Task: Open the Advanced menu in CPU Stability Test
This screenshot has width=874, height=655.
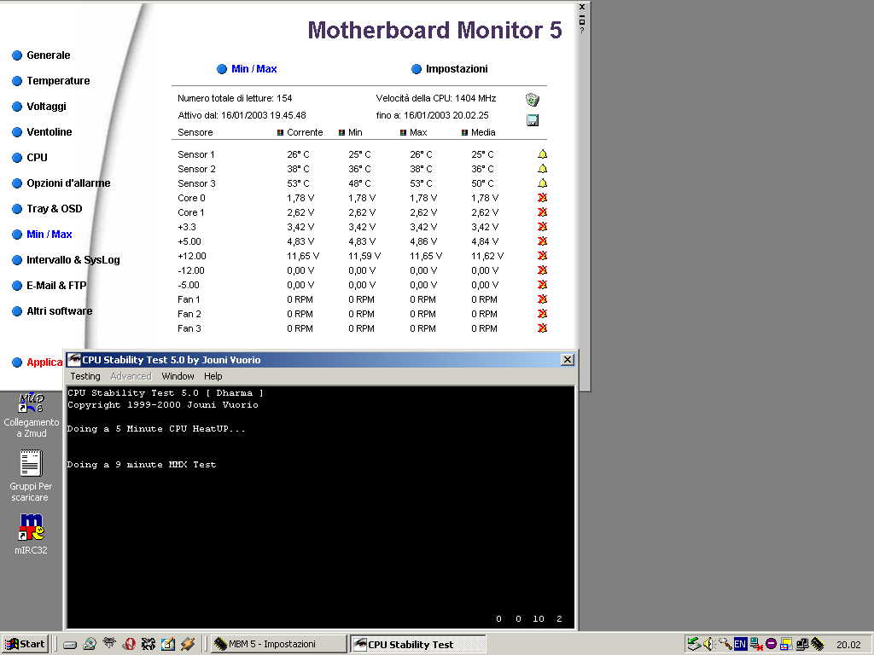Action: point(131,376)
